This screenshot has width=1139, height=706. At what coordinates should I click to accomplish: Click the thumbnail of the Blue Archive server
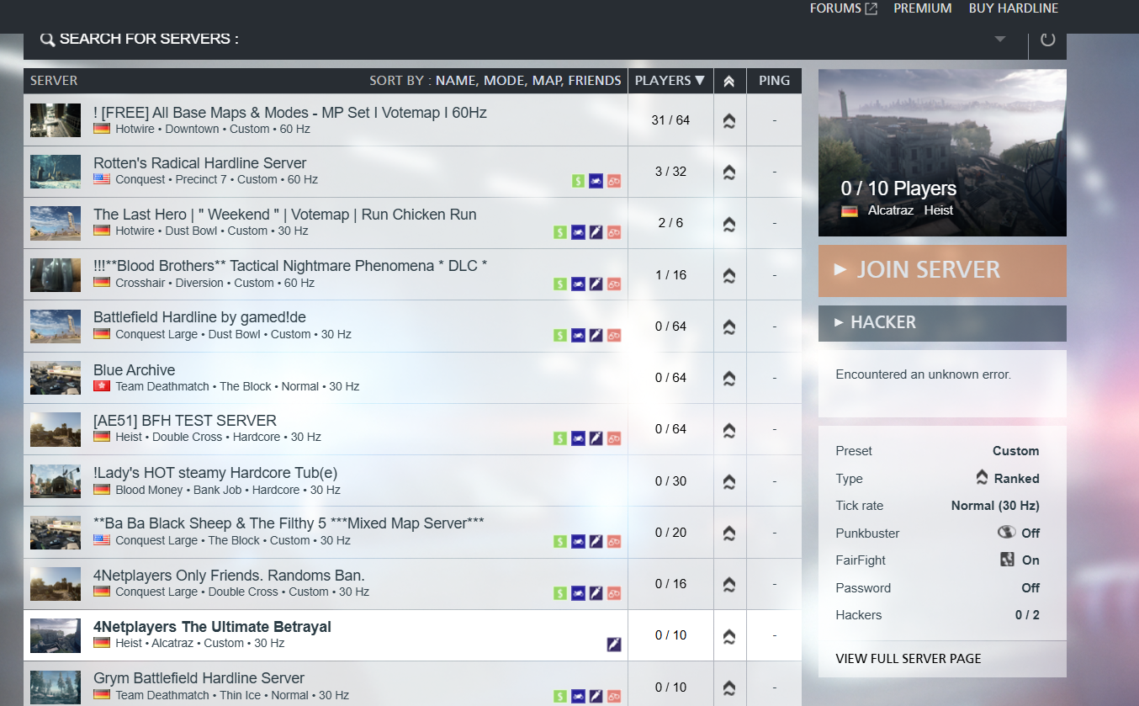(x=56, y=378)
